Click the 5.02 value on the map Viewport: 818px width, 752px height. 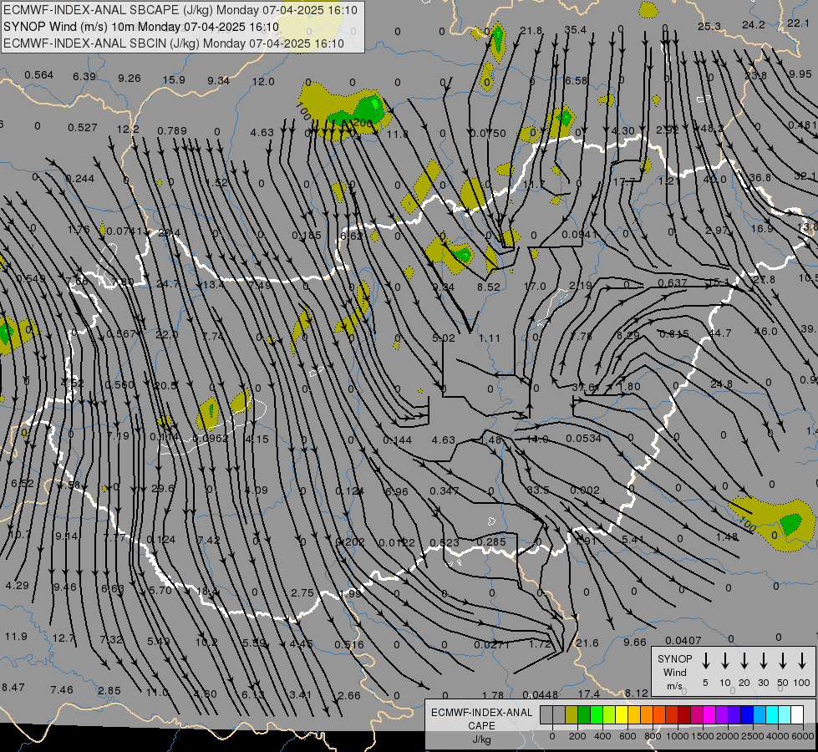click(444, 338)
